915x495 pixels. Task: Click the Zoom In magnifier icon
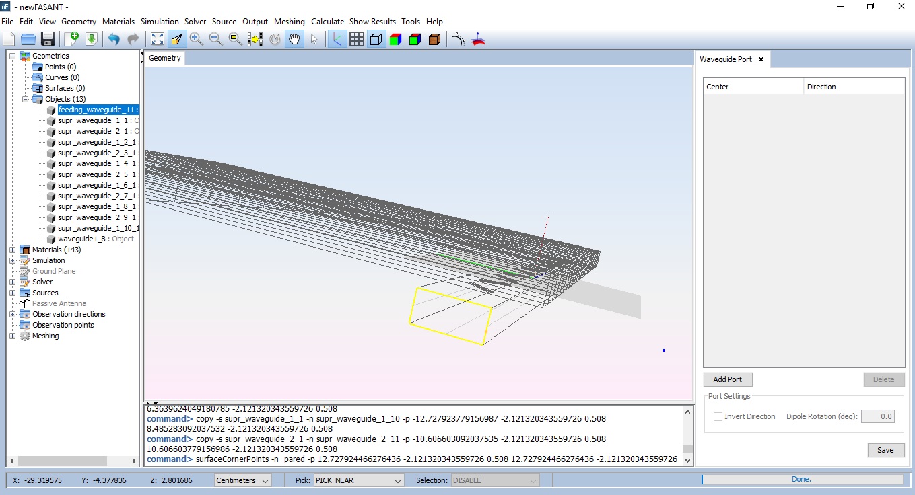[x=196, y=39]
